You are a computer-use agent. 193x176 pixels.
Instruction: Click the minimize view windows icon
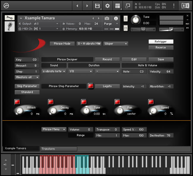click(128, 6)
